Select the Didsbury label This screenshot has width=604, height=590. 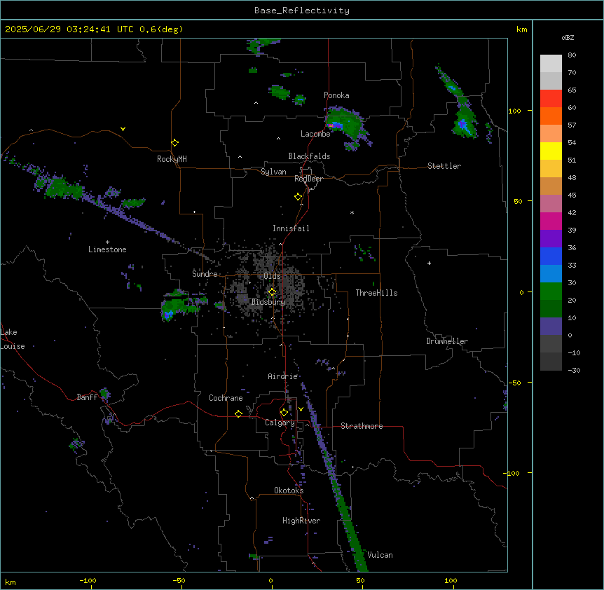click(268, 302)
